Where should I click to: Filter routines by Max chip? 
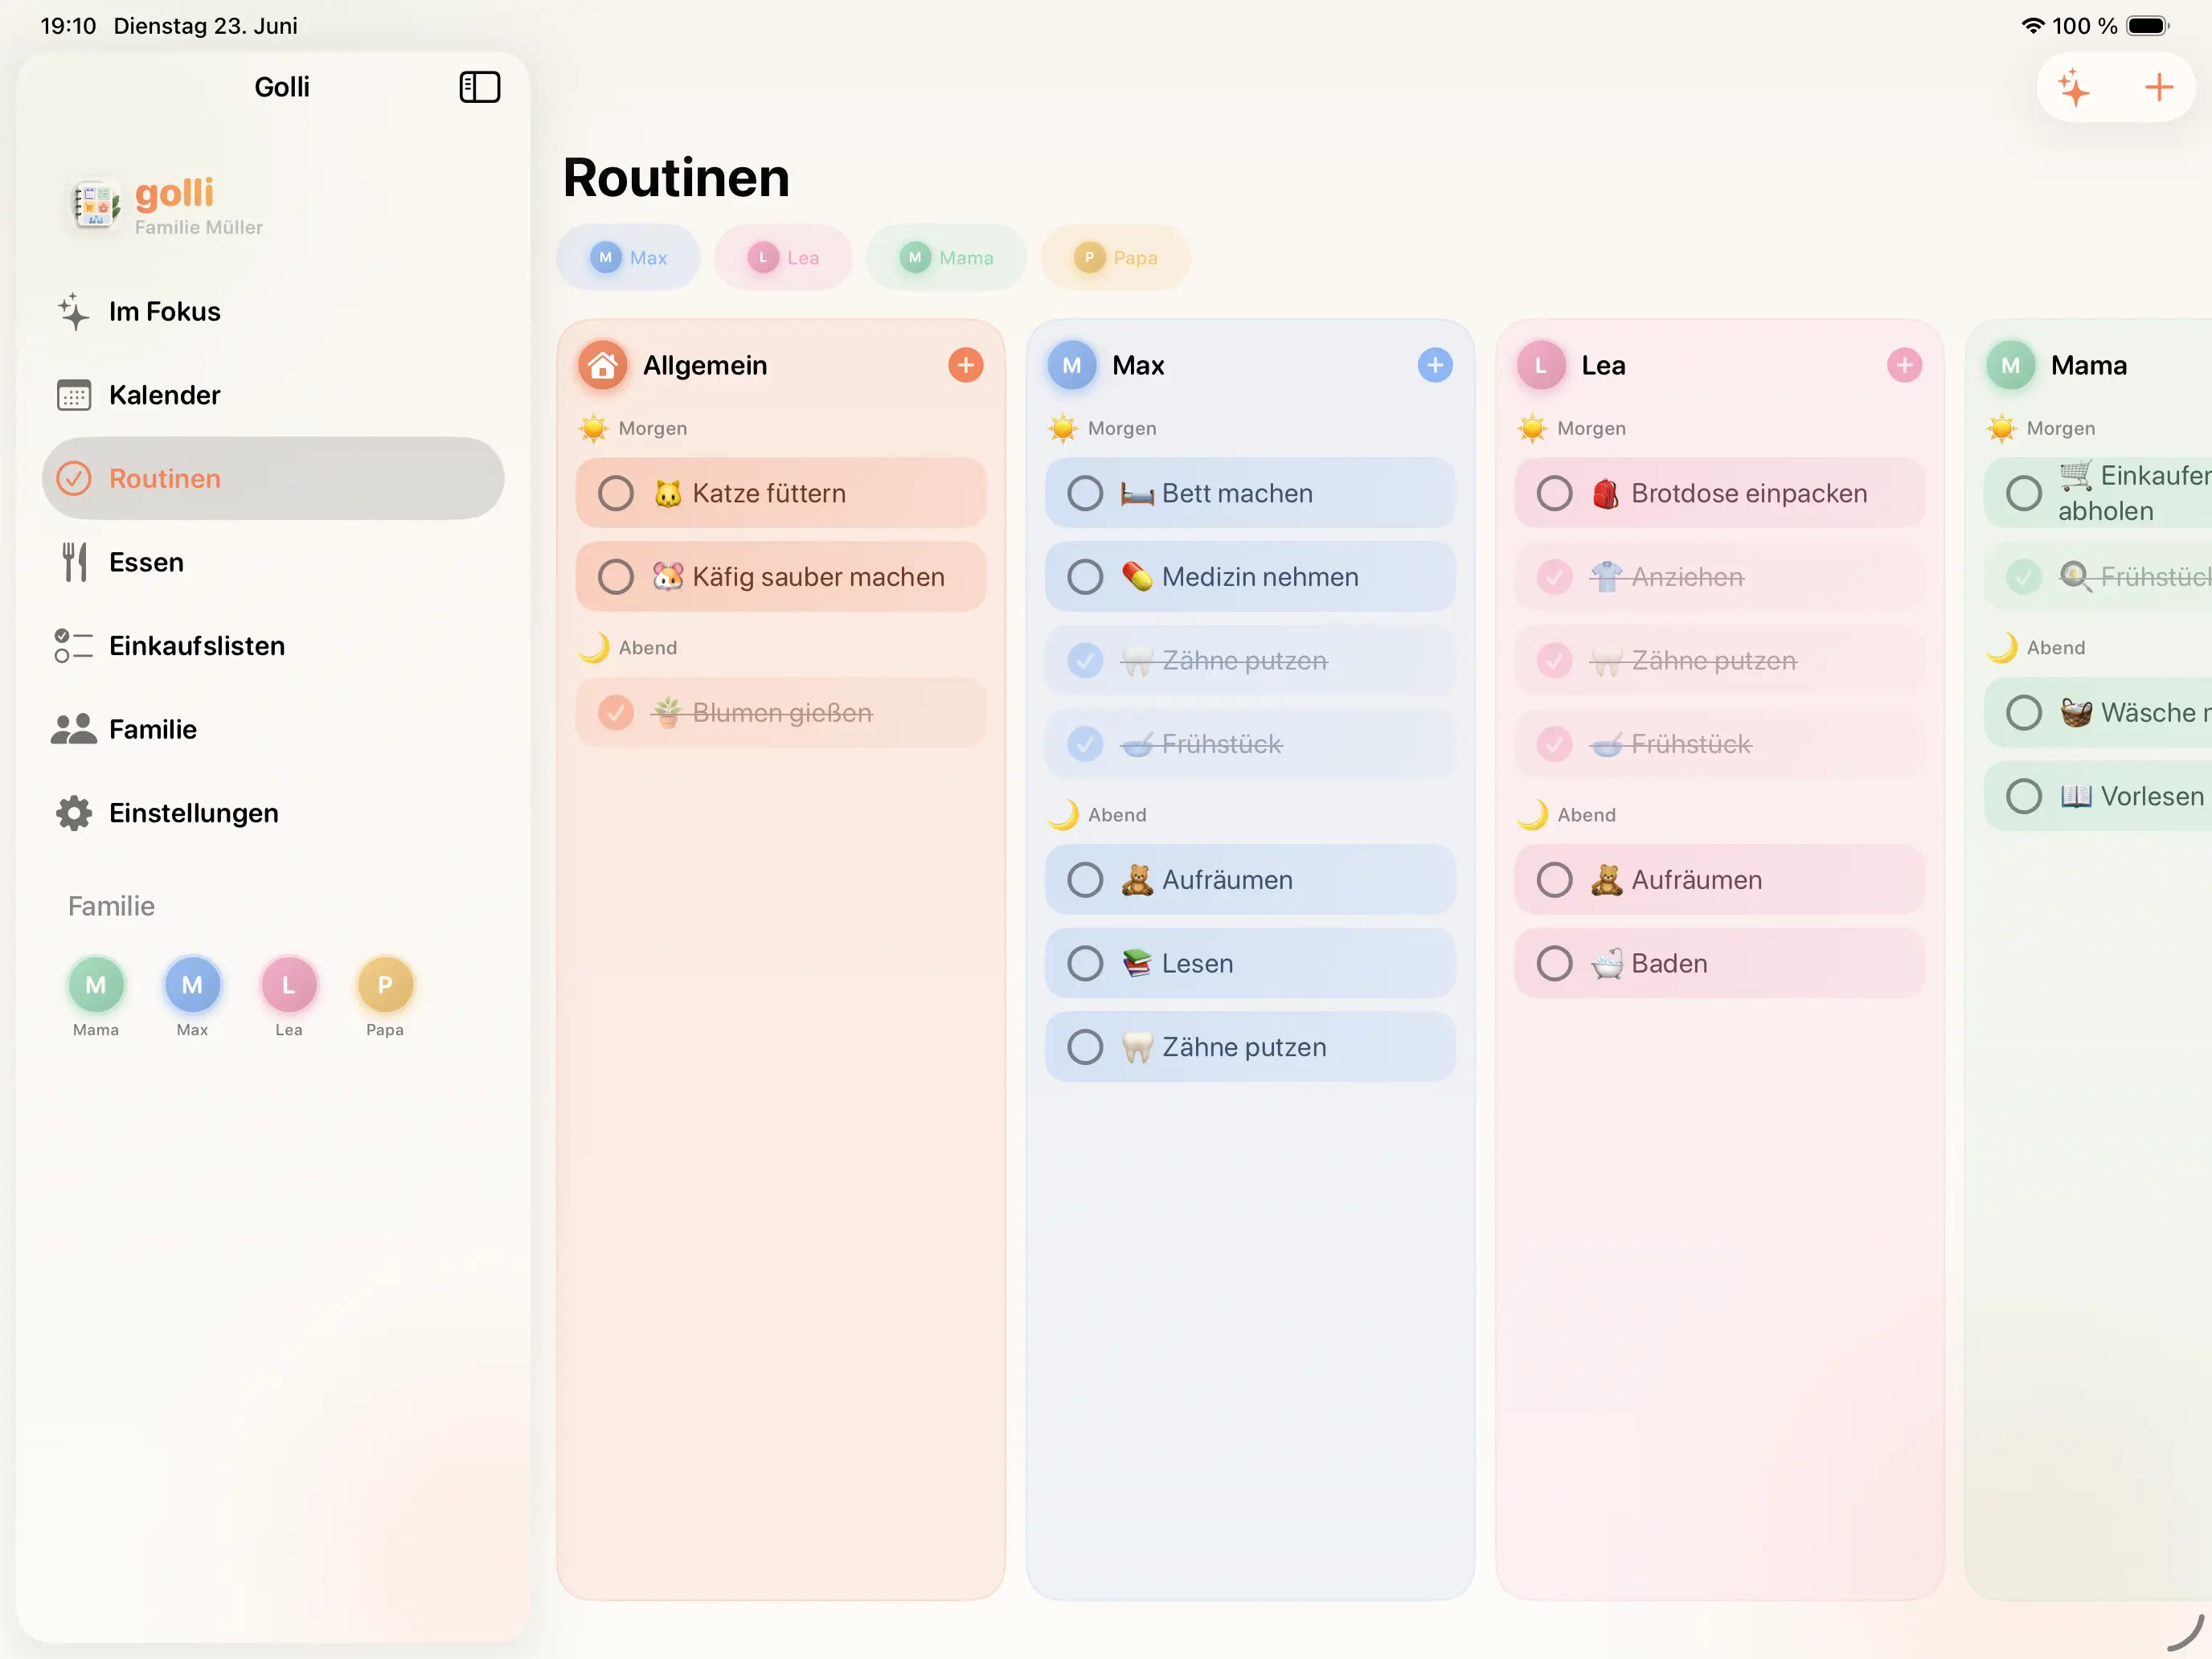628,258
